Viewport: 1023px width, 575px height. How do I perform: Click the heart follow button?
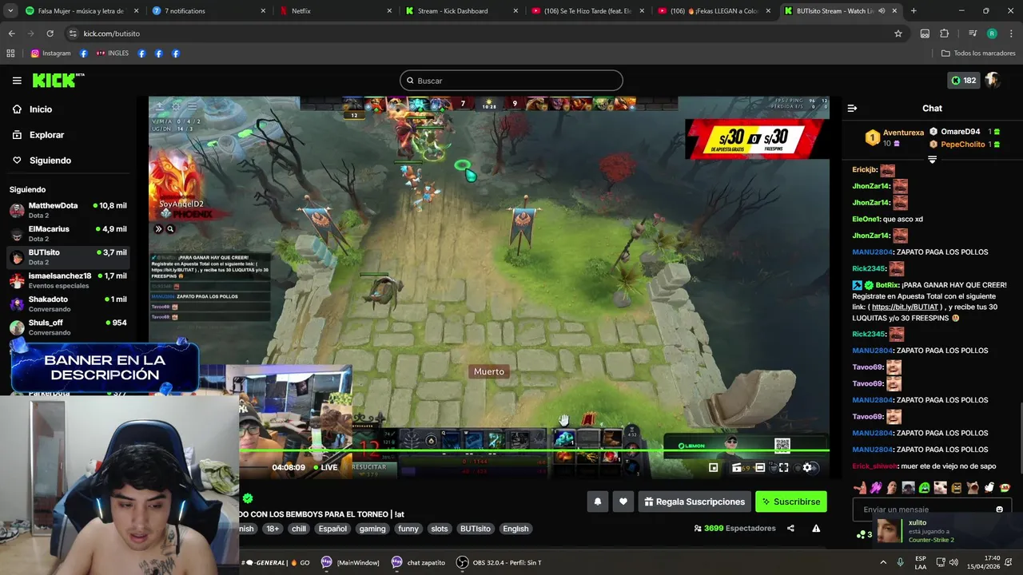(623, 502)
